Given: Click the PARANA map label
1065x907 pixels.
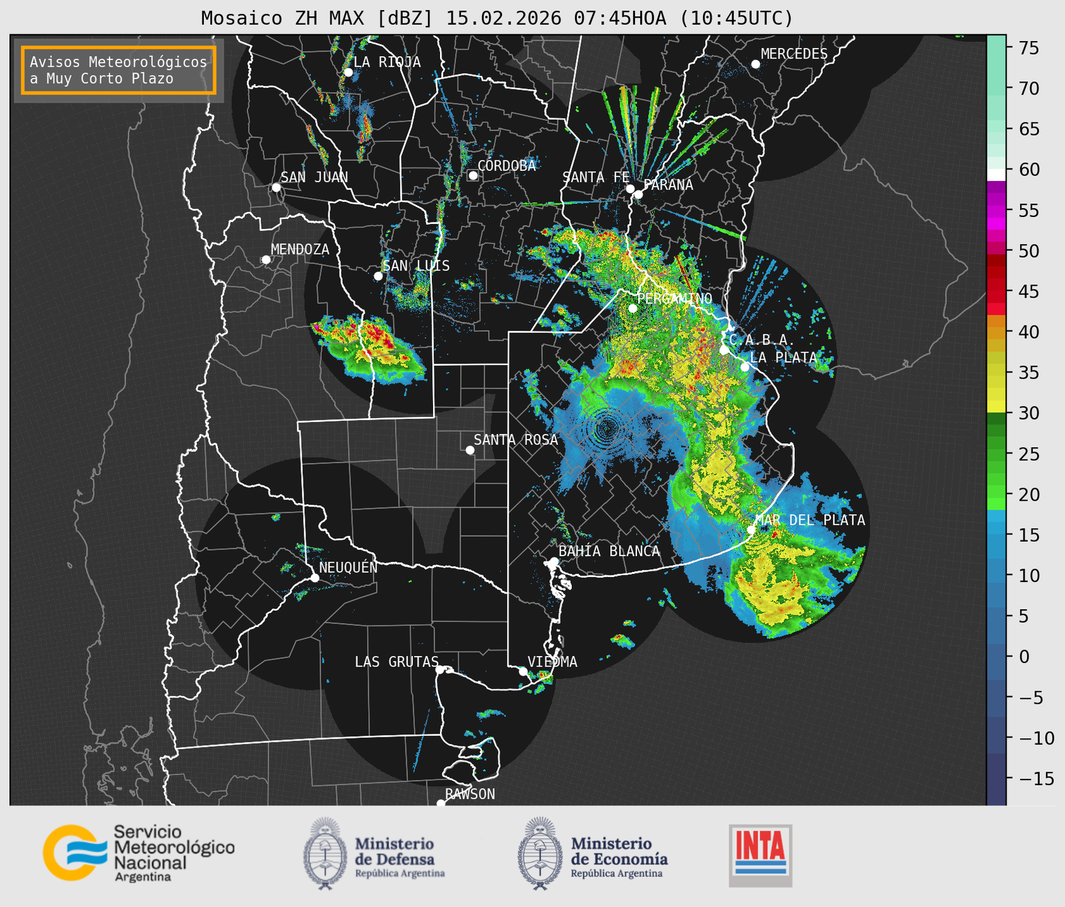Looking at the screenshot, I should 669,185.
